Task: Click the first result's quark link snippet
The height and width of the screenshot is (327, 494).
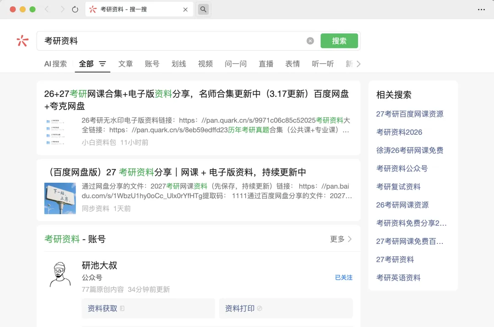Action: click(216, 125)
